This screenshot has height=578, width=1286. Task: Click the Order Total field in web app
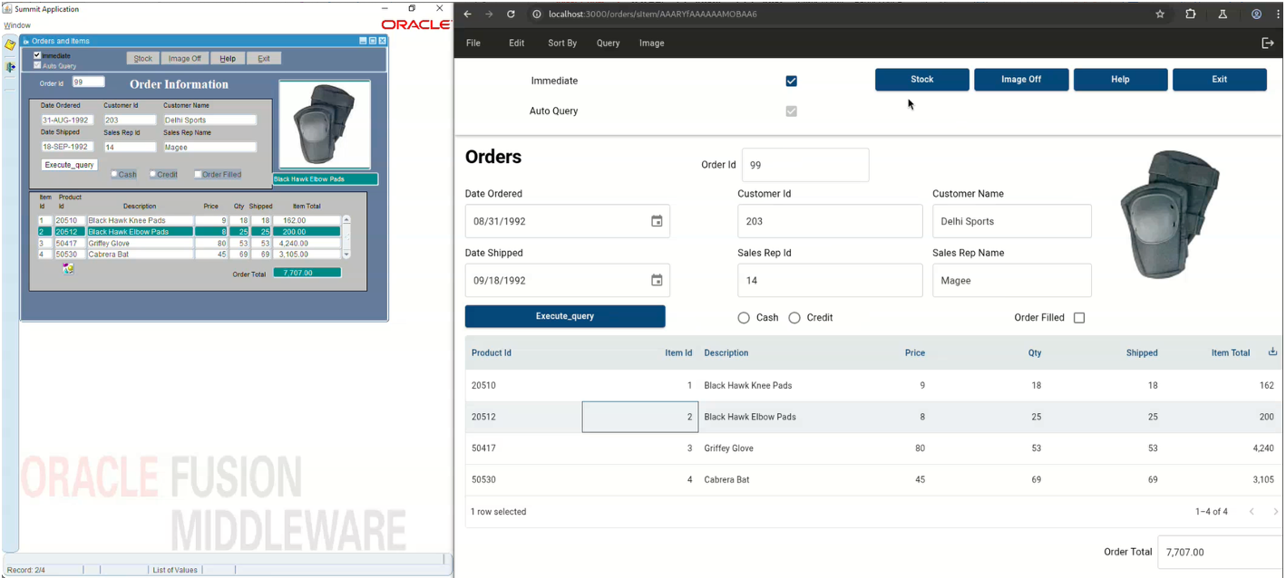point(1221,552)
